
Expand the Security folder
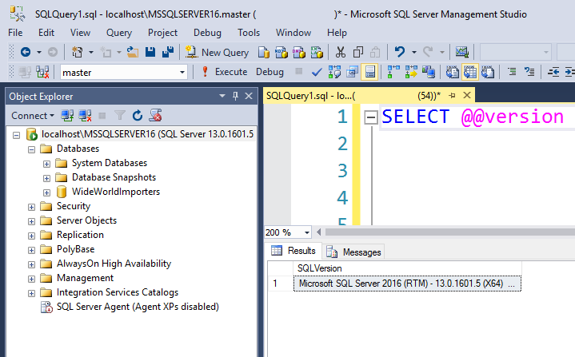click(31, 207)
